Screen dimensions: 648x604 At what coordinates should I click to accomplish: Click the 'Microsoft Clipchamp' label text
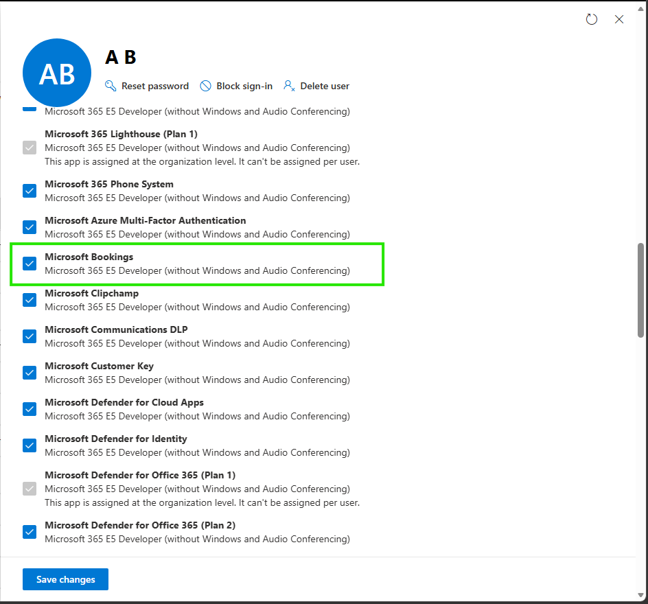92,293
